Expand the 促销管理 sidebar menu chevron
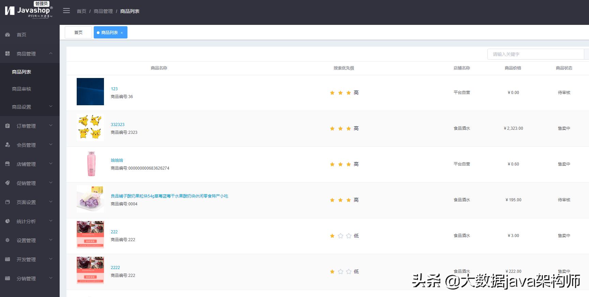This screenshot has width=589, height=297. (51, 183)
